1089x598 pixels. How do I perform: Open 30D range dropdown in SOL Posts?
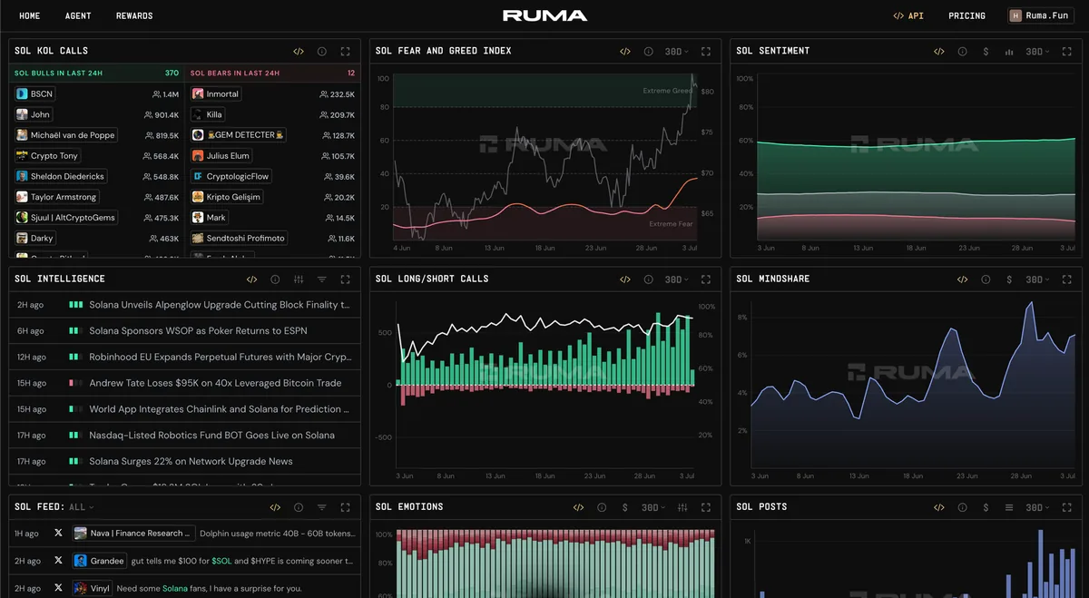1037,507
